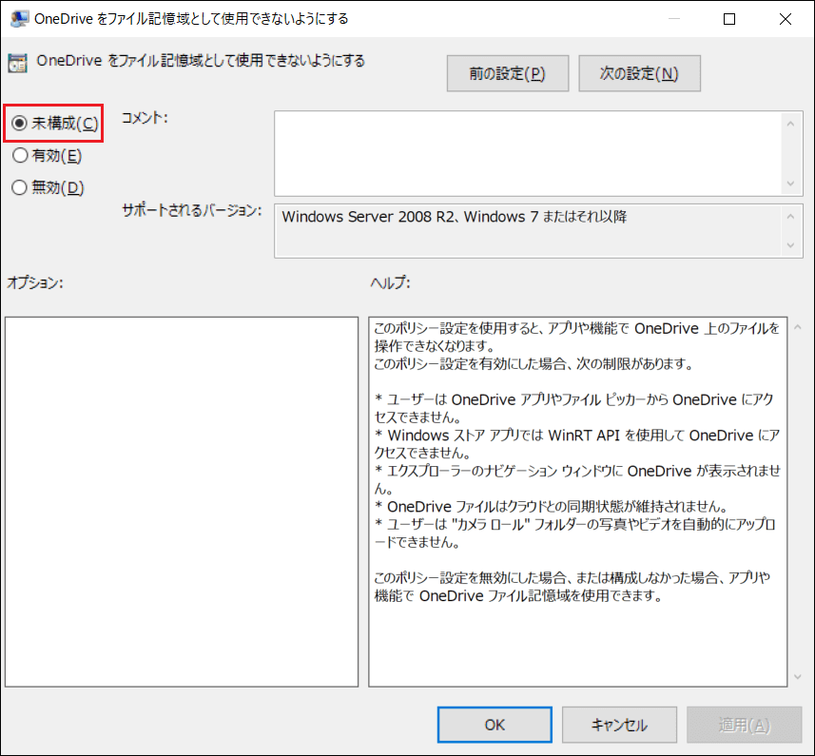
Task: Go to next setting with 次の設定(N)
Action: 639,73
